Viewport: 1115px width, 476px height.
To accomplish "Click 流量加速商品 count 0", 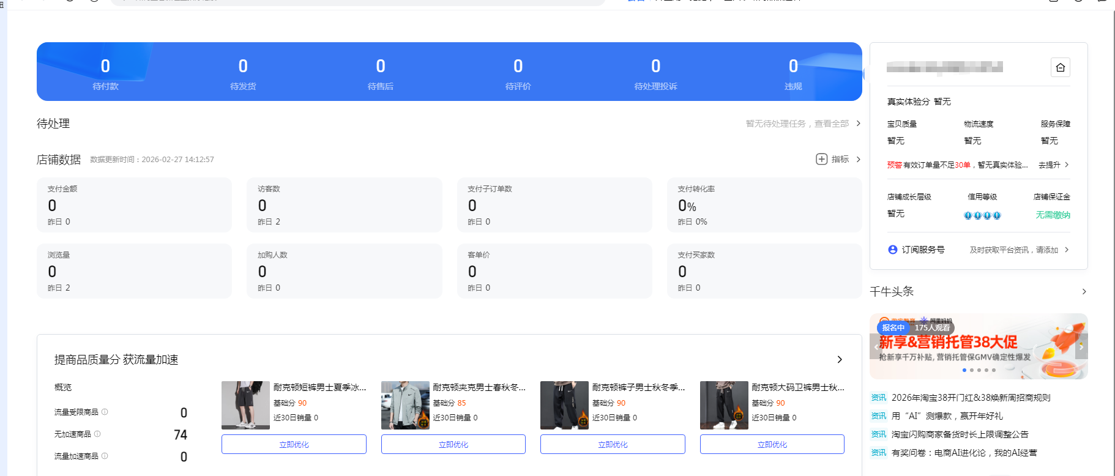I will 184,456.
